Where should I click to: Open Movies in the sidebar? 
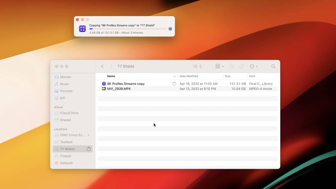tap(65, 77)
